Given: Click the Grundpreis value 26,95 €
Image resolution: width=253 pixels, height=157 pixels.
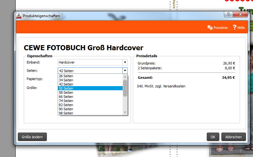Looking at the screenshot, I should coord(229,63).
